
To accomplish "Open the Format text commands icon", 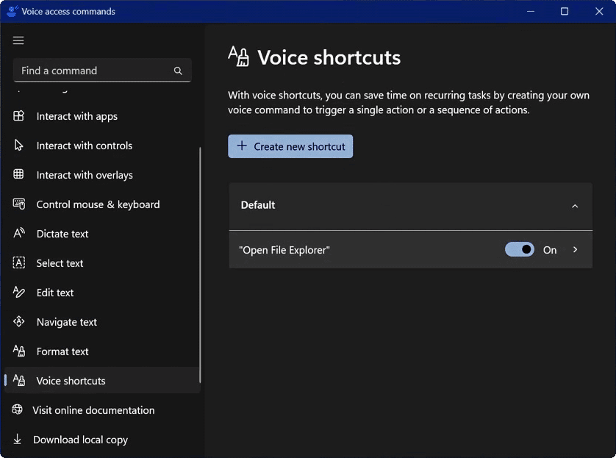I will [18, 351].
